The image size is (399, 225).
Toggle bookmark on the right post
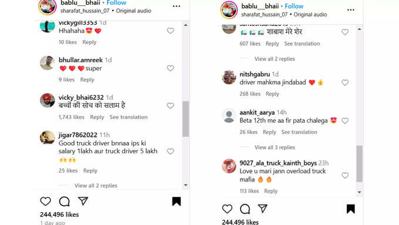[351, 209]
